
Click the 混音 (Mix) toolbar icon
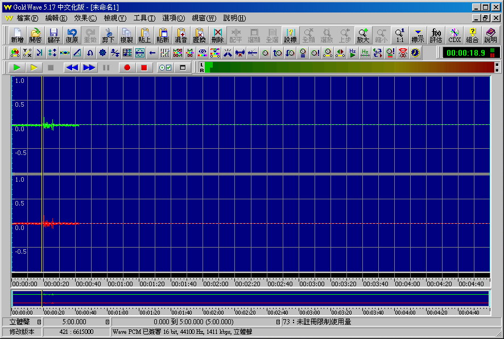tap(181, 35)
